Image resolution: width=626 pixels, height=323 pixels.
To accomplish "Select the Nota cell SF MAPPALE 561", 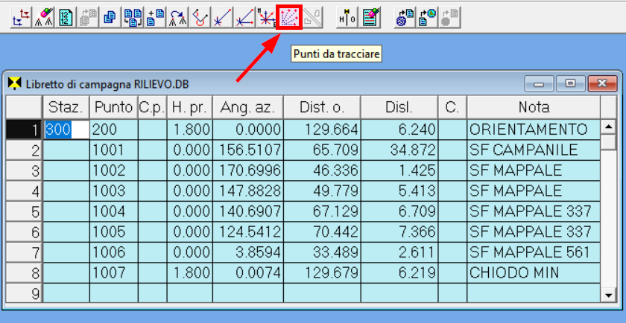I will [534, 252].
